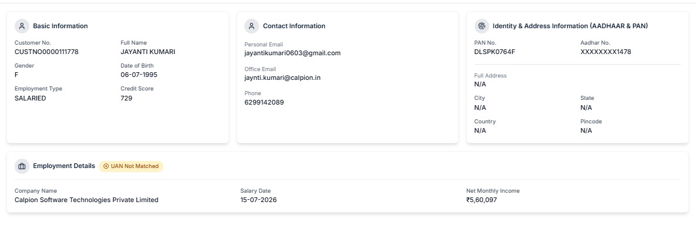Click the briefcase Employment Details icon
The width and height of the screenshot is (696, 245).
(22, 166)
